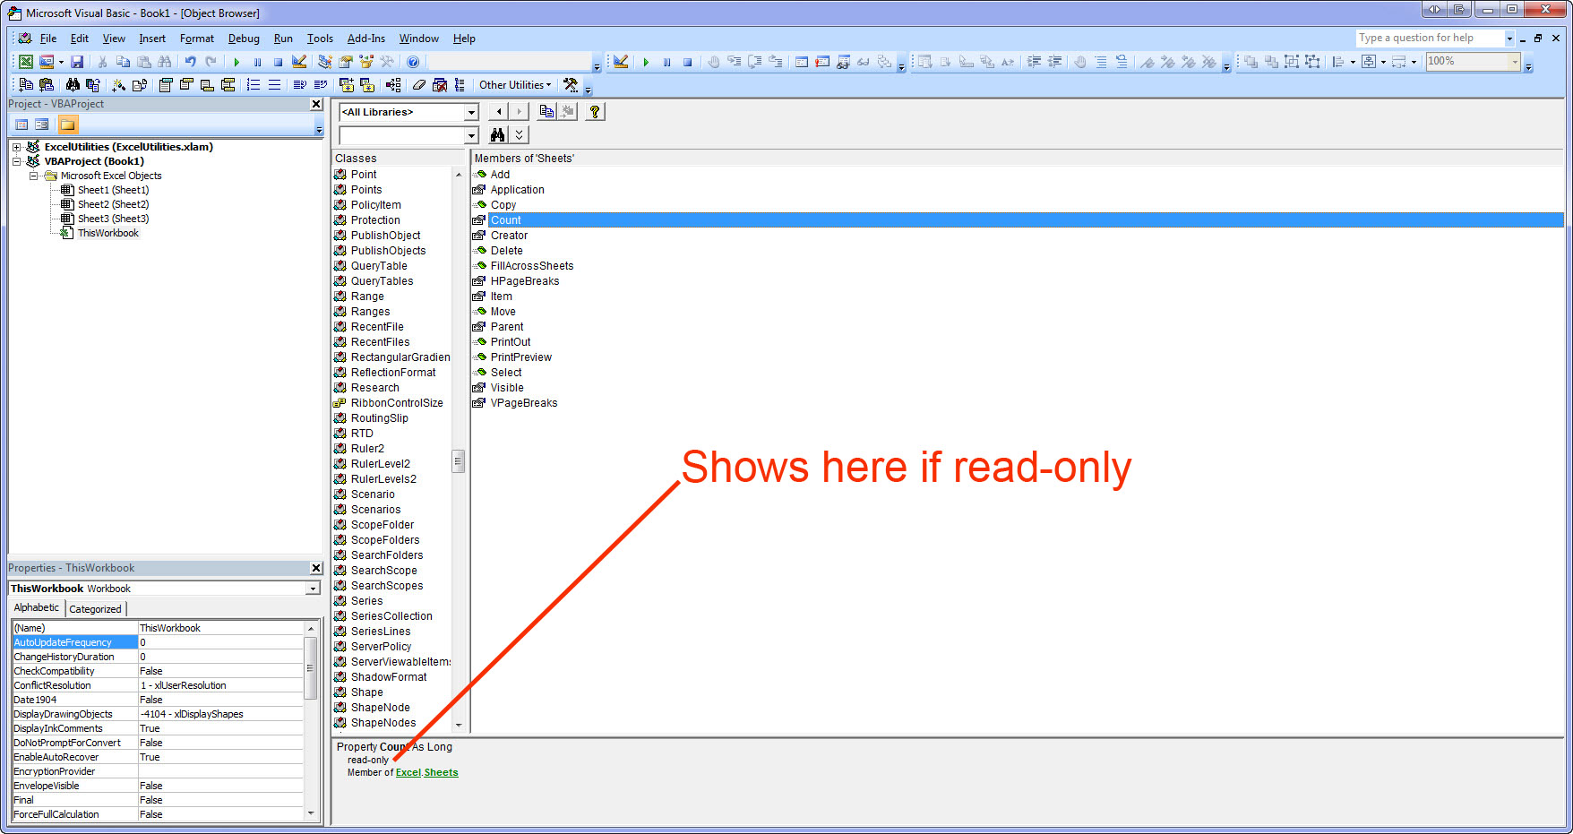Open the Other Utilities dropdown
Screen dimensions: 1573x834
pyautogui.click(x=515, y=85)
